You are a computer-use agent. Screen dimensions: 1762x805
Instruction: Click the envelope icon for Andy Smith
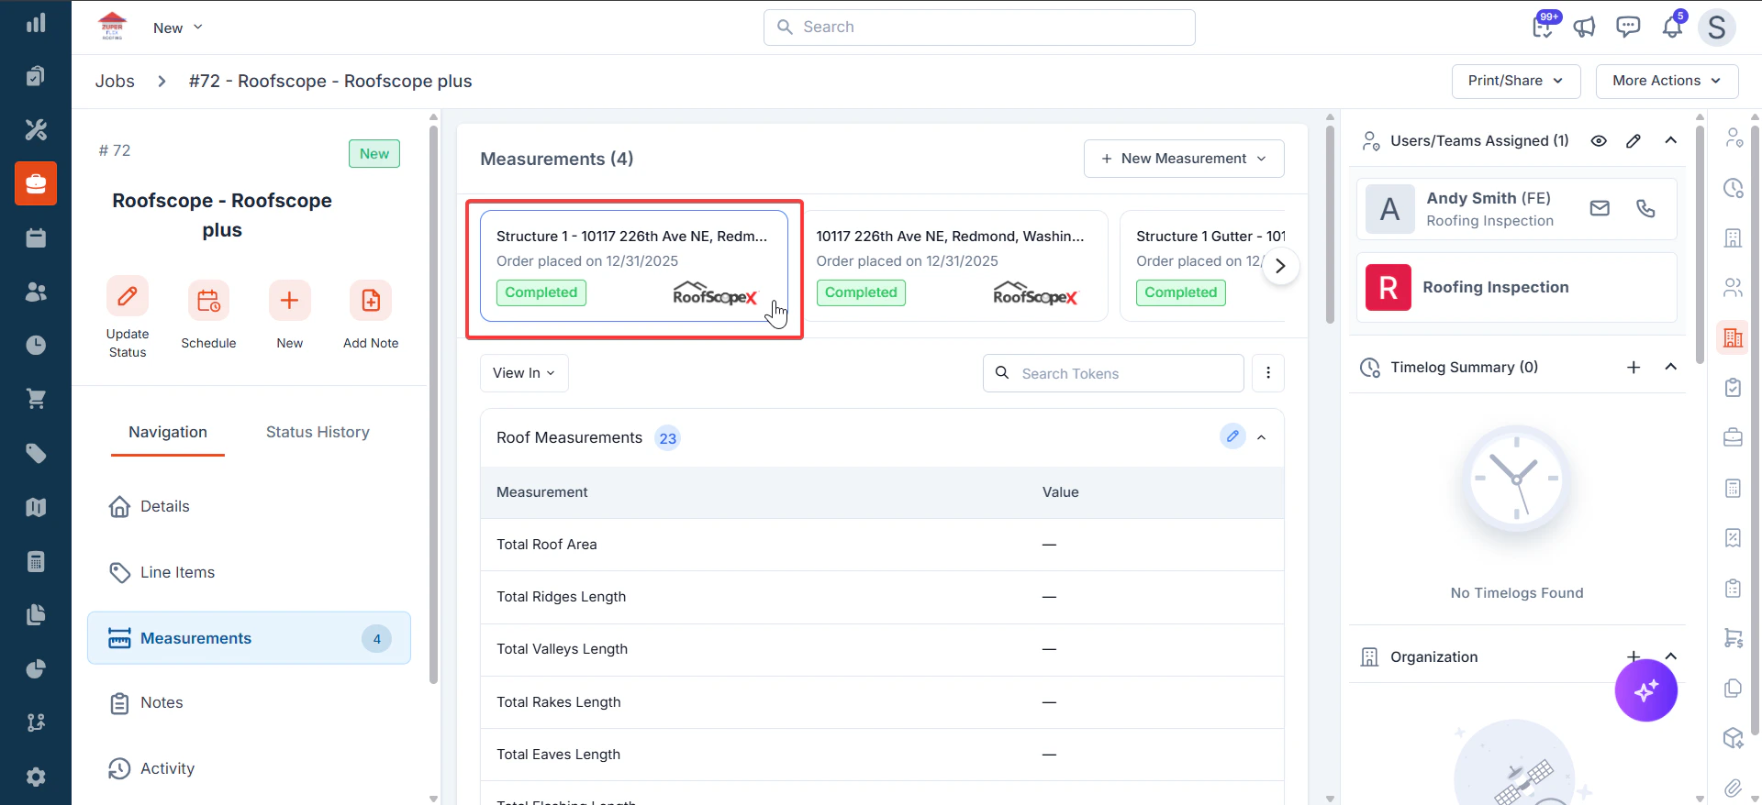[1600, 208]
